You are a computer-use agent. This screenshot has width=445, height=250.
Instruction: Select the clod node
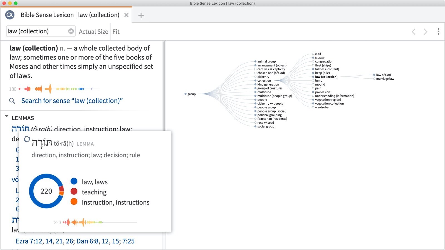coord(317,54)
